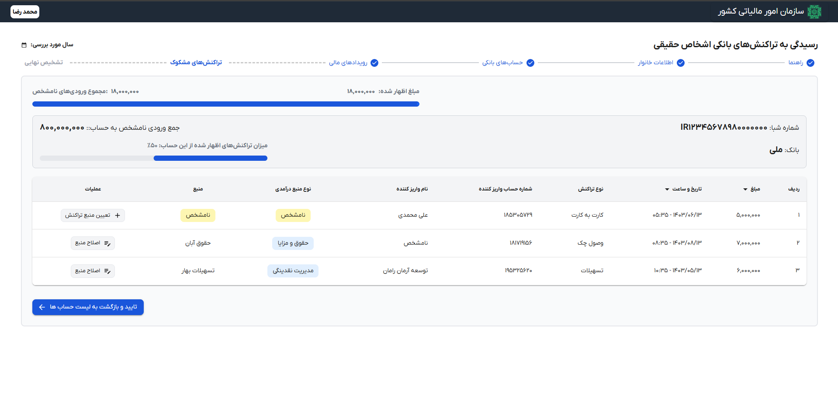
Task: Click the اصلاح منبع button for salary row
Action: 93,243
